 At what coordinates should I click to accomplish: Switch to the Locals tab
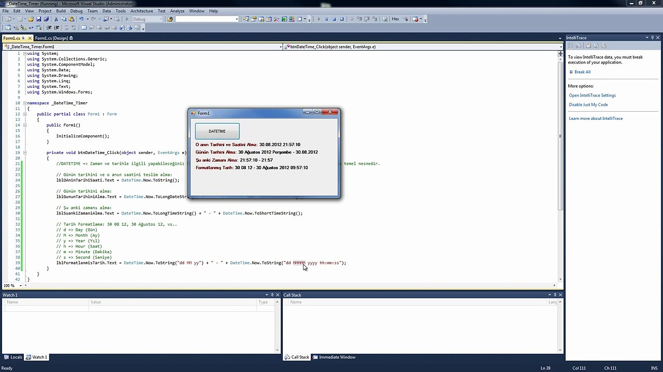point(13,357)
